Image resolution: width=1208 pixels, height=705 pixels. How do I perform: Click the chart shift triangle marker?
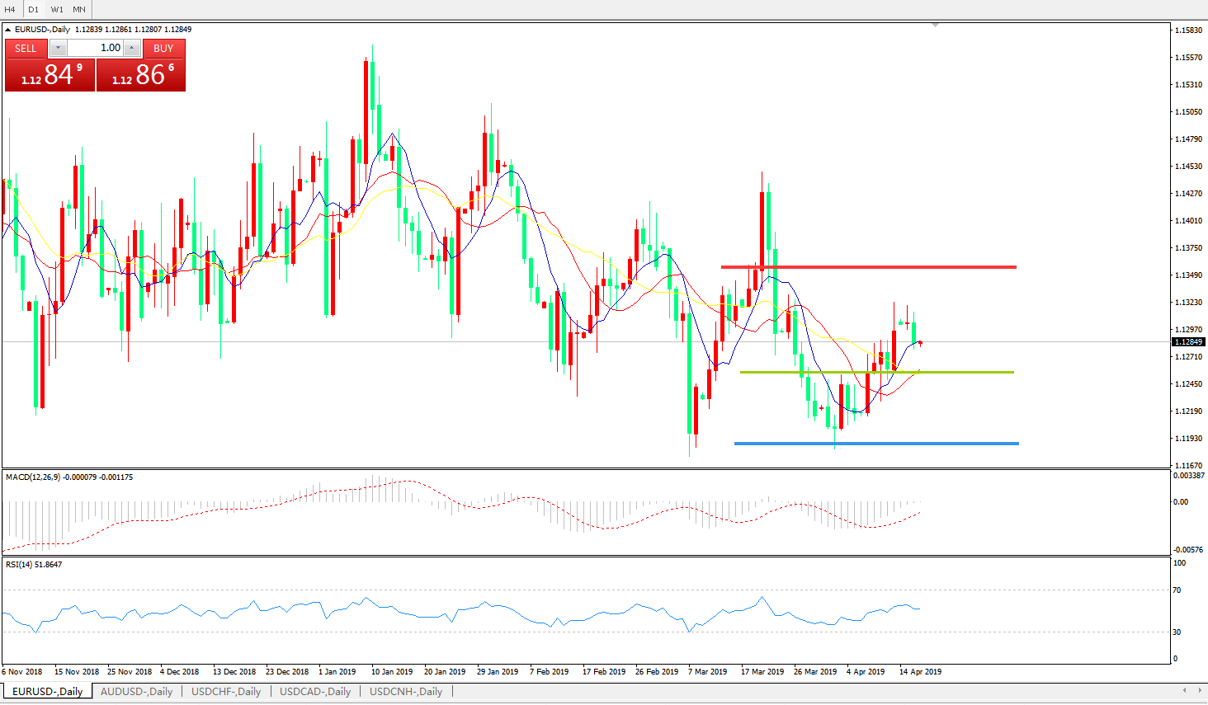[935, 26]
